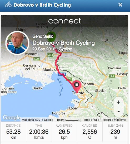Click the A34 highway shield on map
The height and width of the screenshot is (144, 130).
coord(51,55)
